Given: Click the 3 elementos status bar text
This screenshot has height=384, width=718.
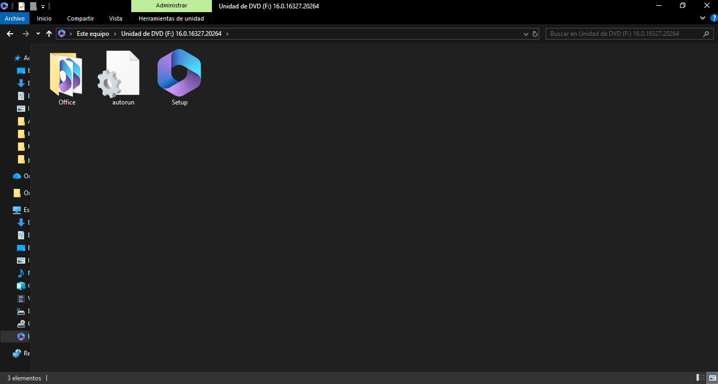Looking at the screenshot, I should click(x=24, y=378).
